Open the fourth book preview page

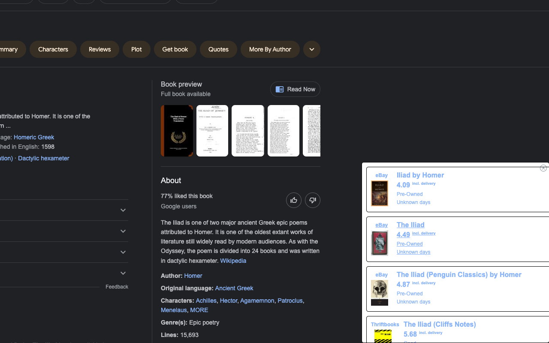click(x=284, y=131)
